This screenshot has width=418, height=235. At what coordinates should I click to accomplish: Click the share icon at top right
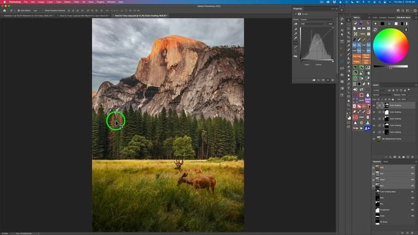pyautogui.click(x=415, y=10)
